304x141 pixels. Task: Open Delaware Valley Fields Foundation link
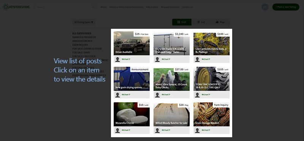(x=127, y=7)
